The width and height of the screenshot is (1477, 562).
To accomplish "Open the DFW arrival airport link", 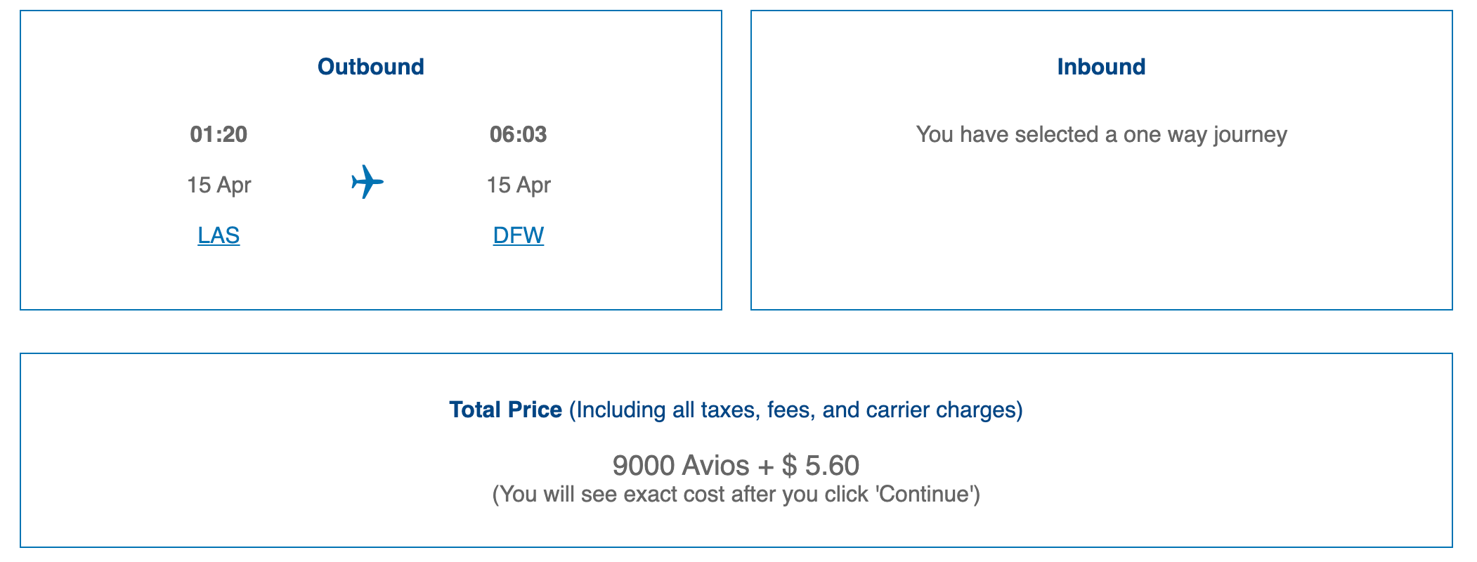I will pyautogui.click(x=518, y=235).
